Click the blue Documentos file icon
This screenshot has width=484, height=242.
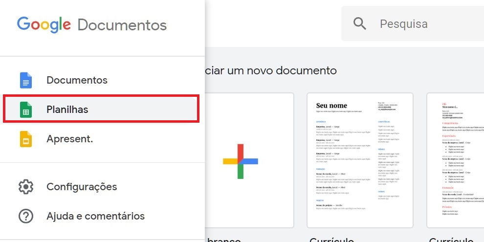[25, 80]
